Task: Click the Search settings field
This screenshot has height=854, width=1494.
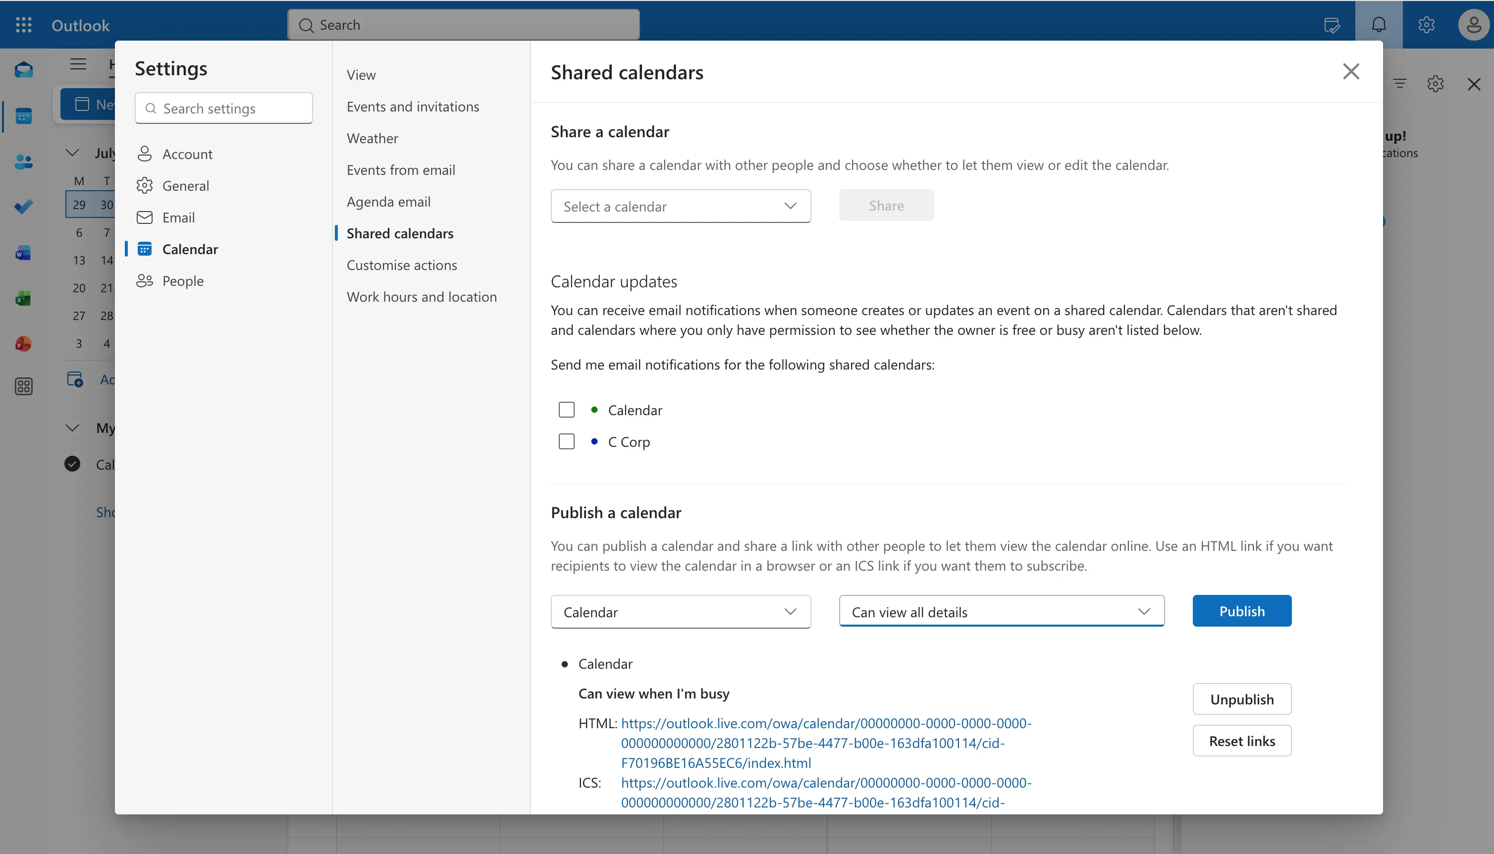Action: point(223,108)
